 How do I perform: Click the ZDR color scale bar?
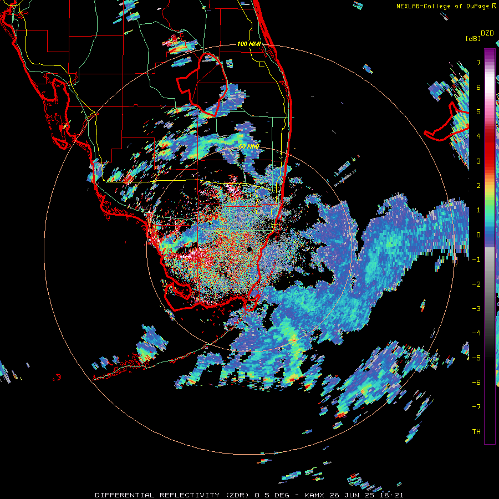[x=490, y=246]
